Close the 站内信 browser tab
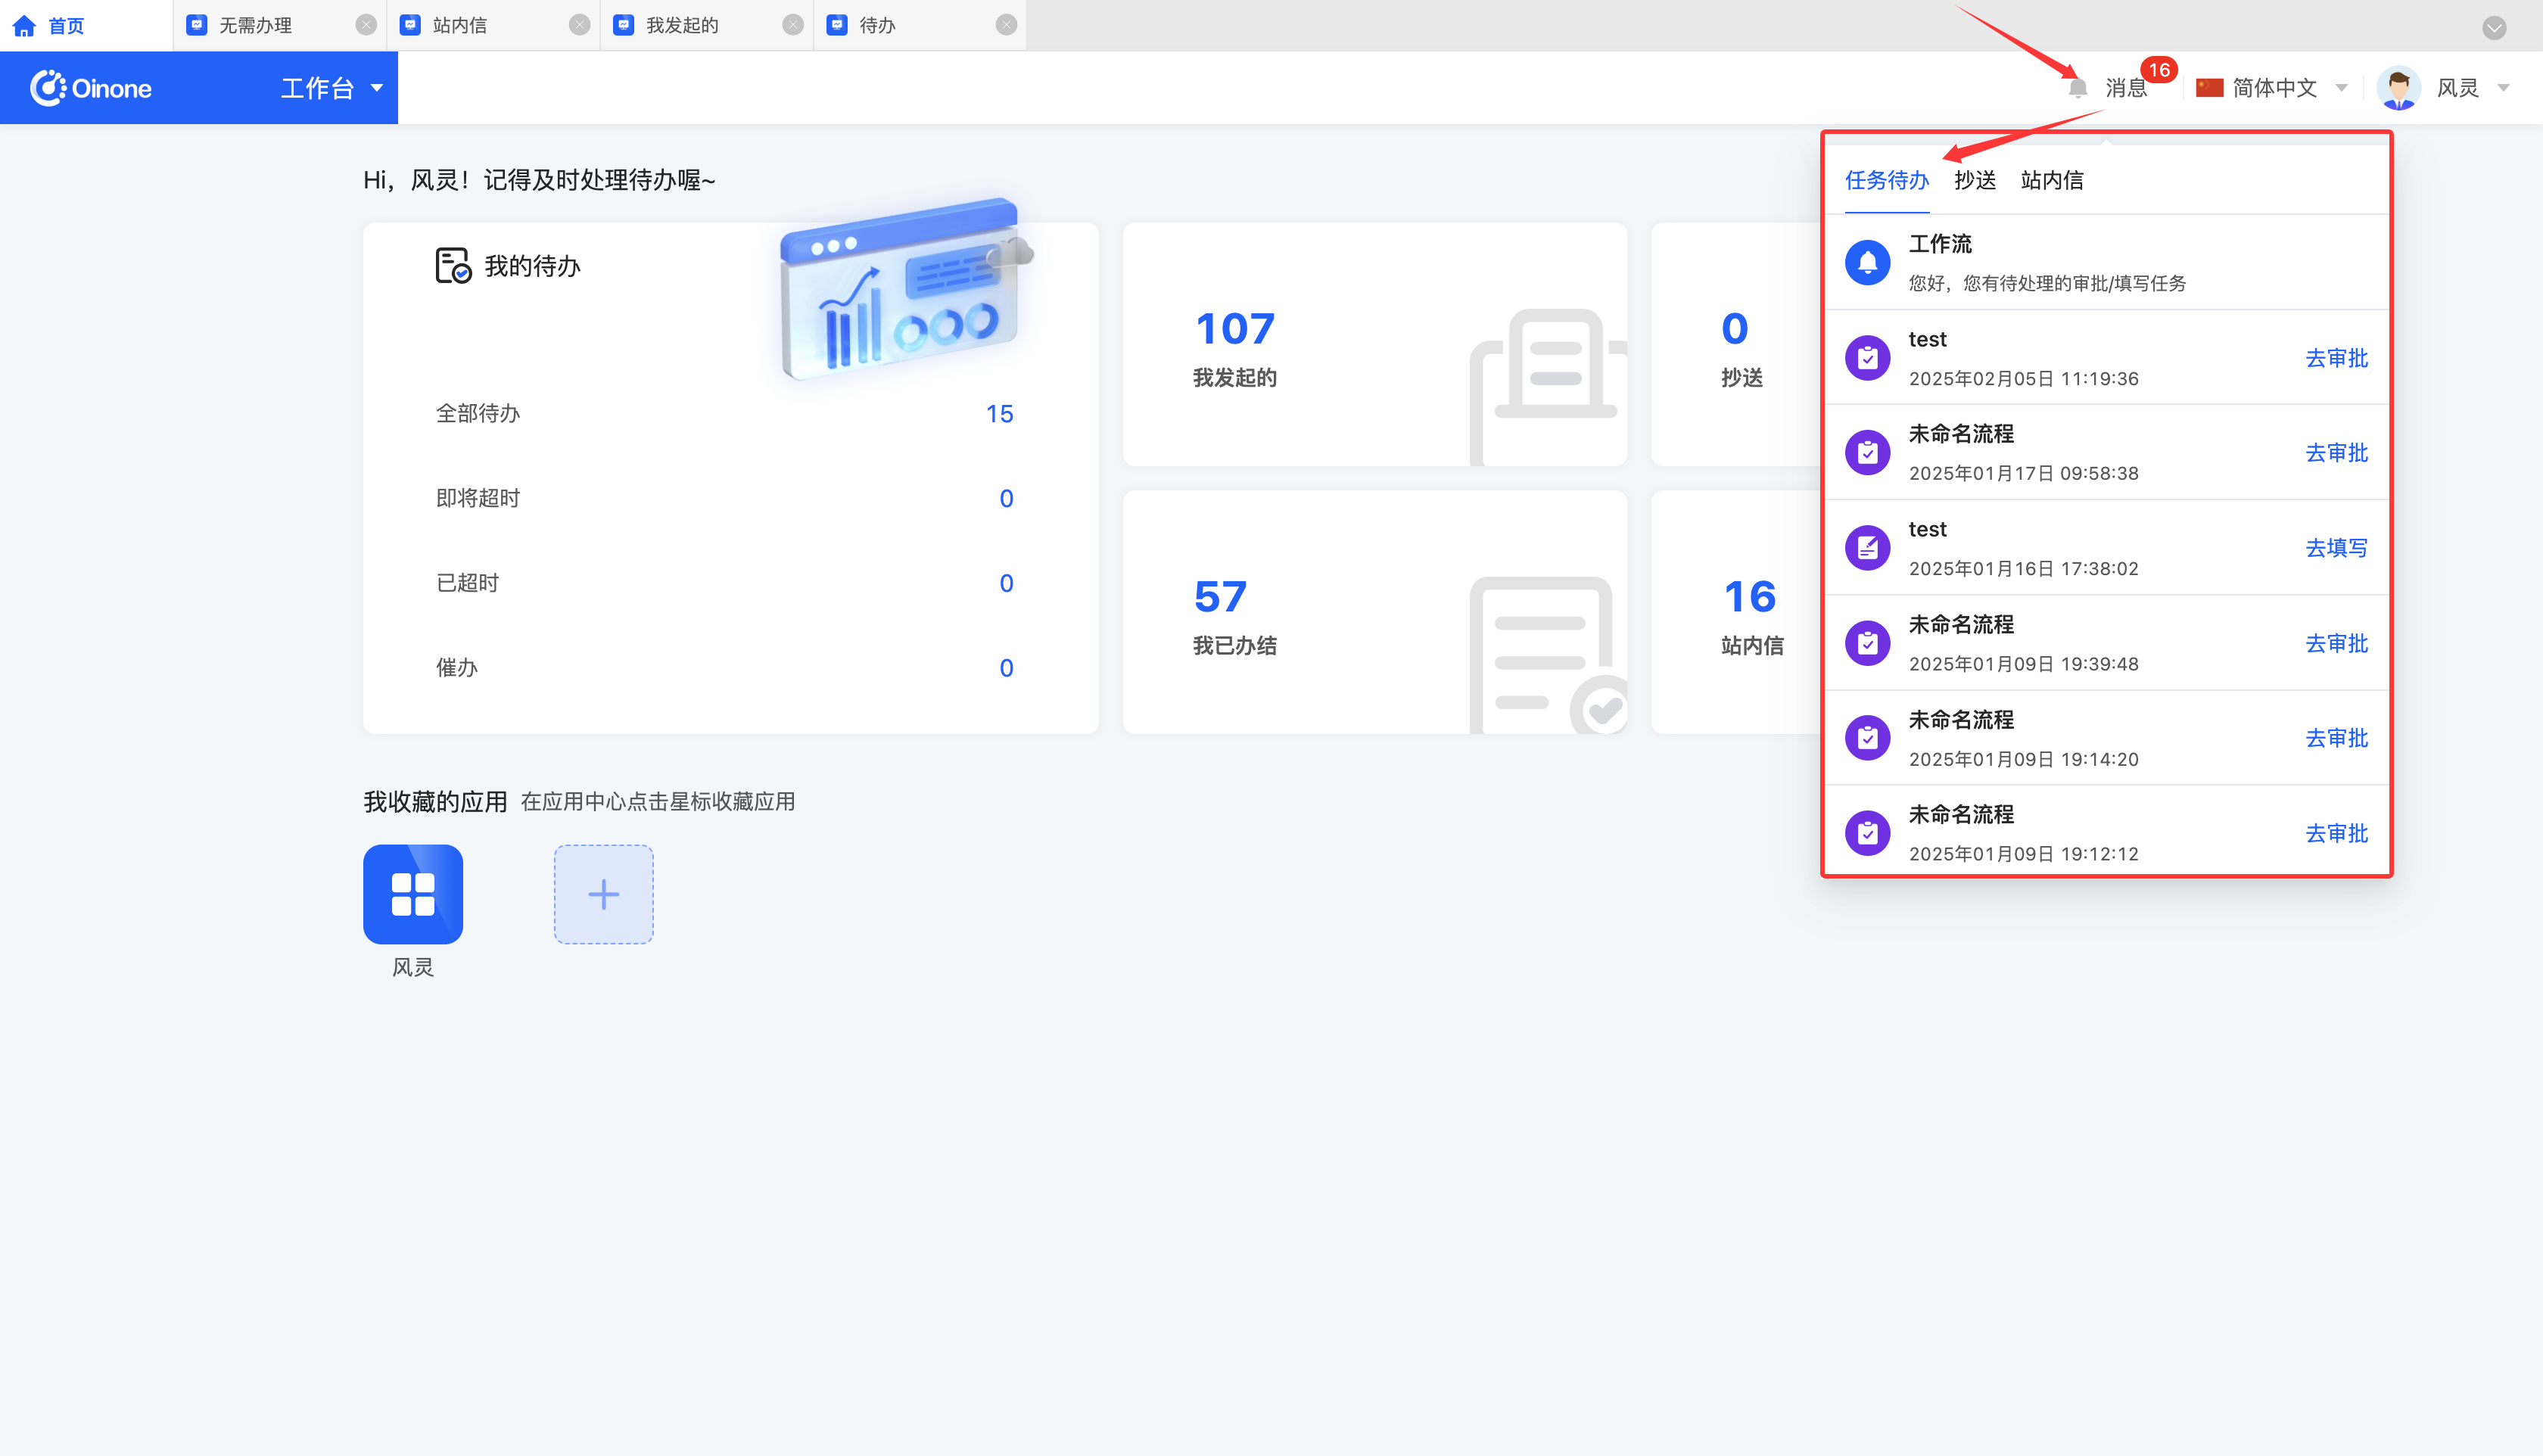 click(580, 25)
